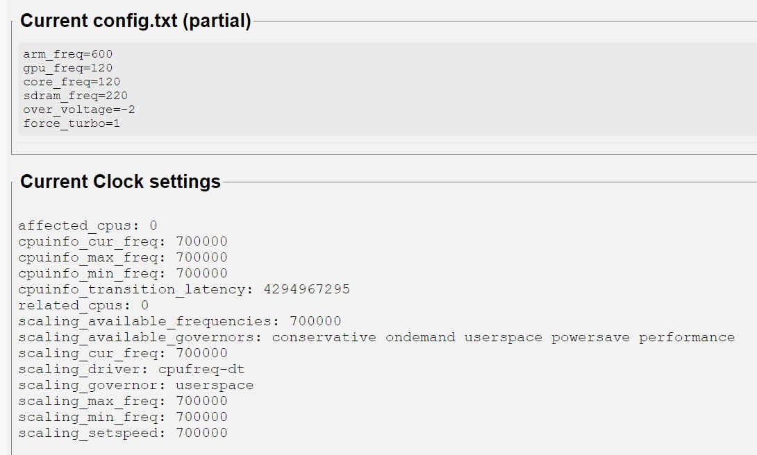Click the core_freq=120 config line
The height and width of the screenshot is (455, 757).
72,82
